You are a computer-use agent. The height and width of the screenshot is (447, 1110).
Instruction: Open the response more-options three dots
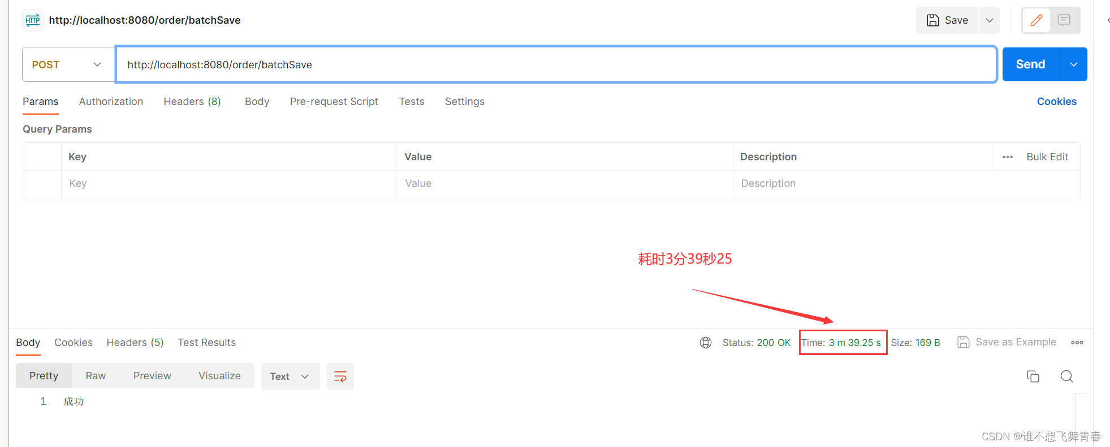point(1077,343)
